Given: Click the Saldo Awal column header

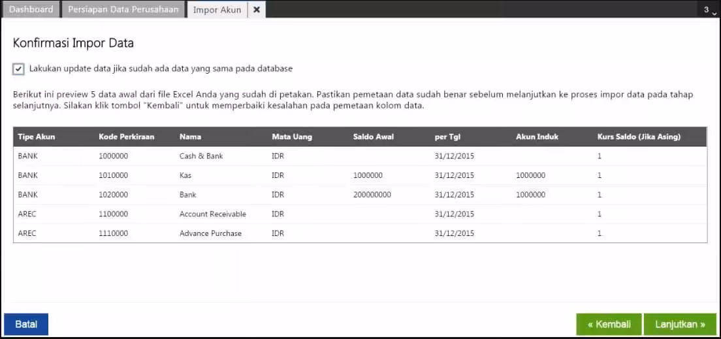Looking at the screenshot, I should 374,137.
